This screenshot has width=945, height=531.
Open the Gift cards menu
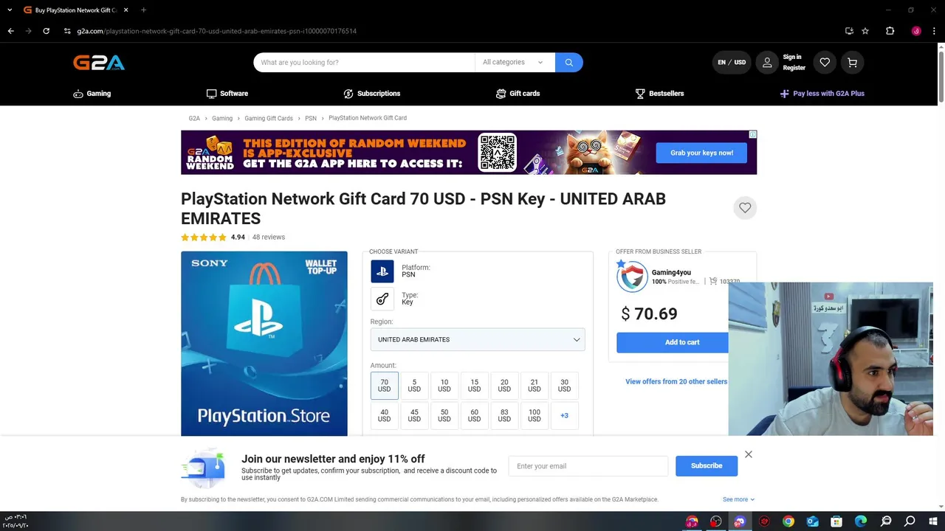(518, 94)
